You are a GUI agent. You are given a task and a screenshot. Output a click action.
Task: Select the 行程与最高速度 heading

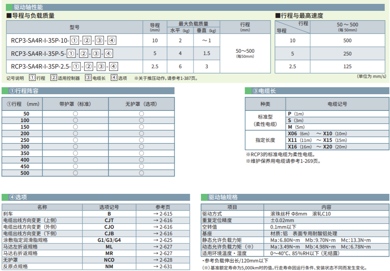(x=299, y=16)
